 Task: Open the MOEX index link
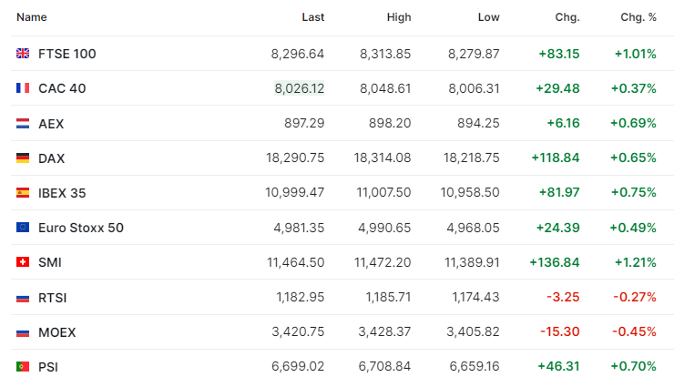tap(56, 332)
